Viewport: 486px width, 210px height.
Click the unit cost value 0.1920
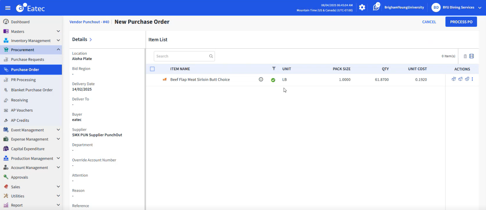pyautogui.click(x=421, y=80)
